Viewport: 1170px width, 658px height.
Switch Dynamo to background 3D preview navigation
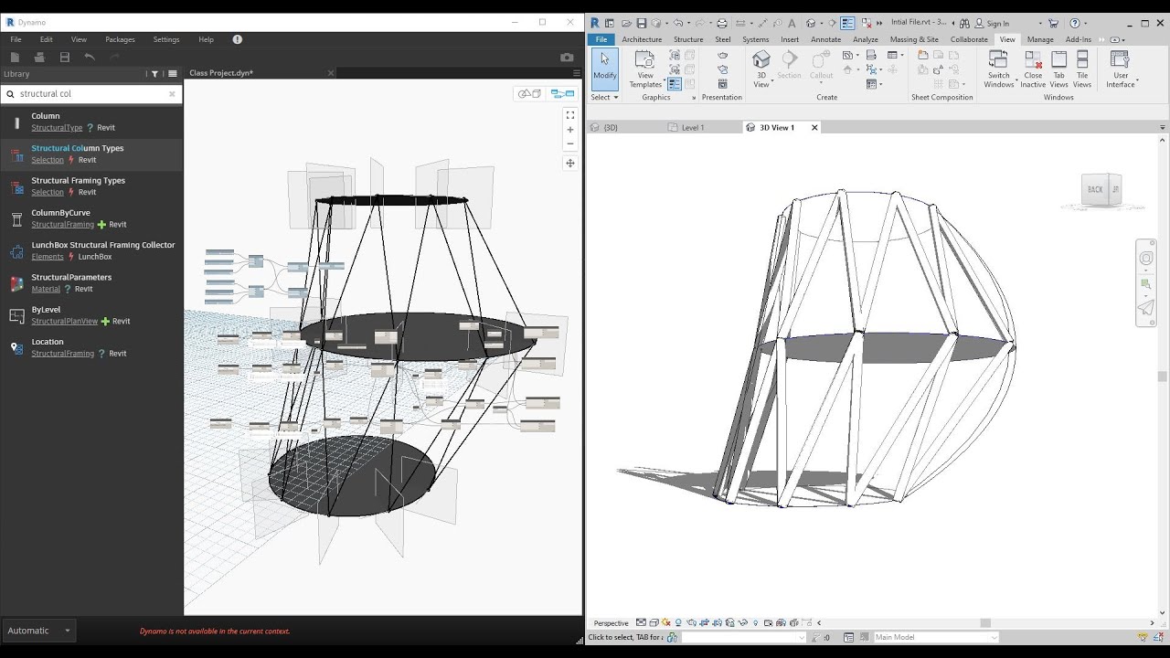(x=529, y=93)
